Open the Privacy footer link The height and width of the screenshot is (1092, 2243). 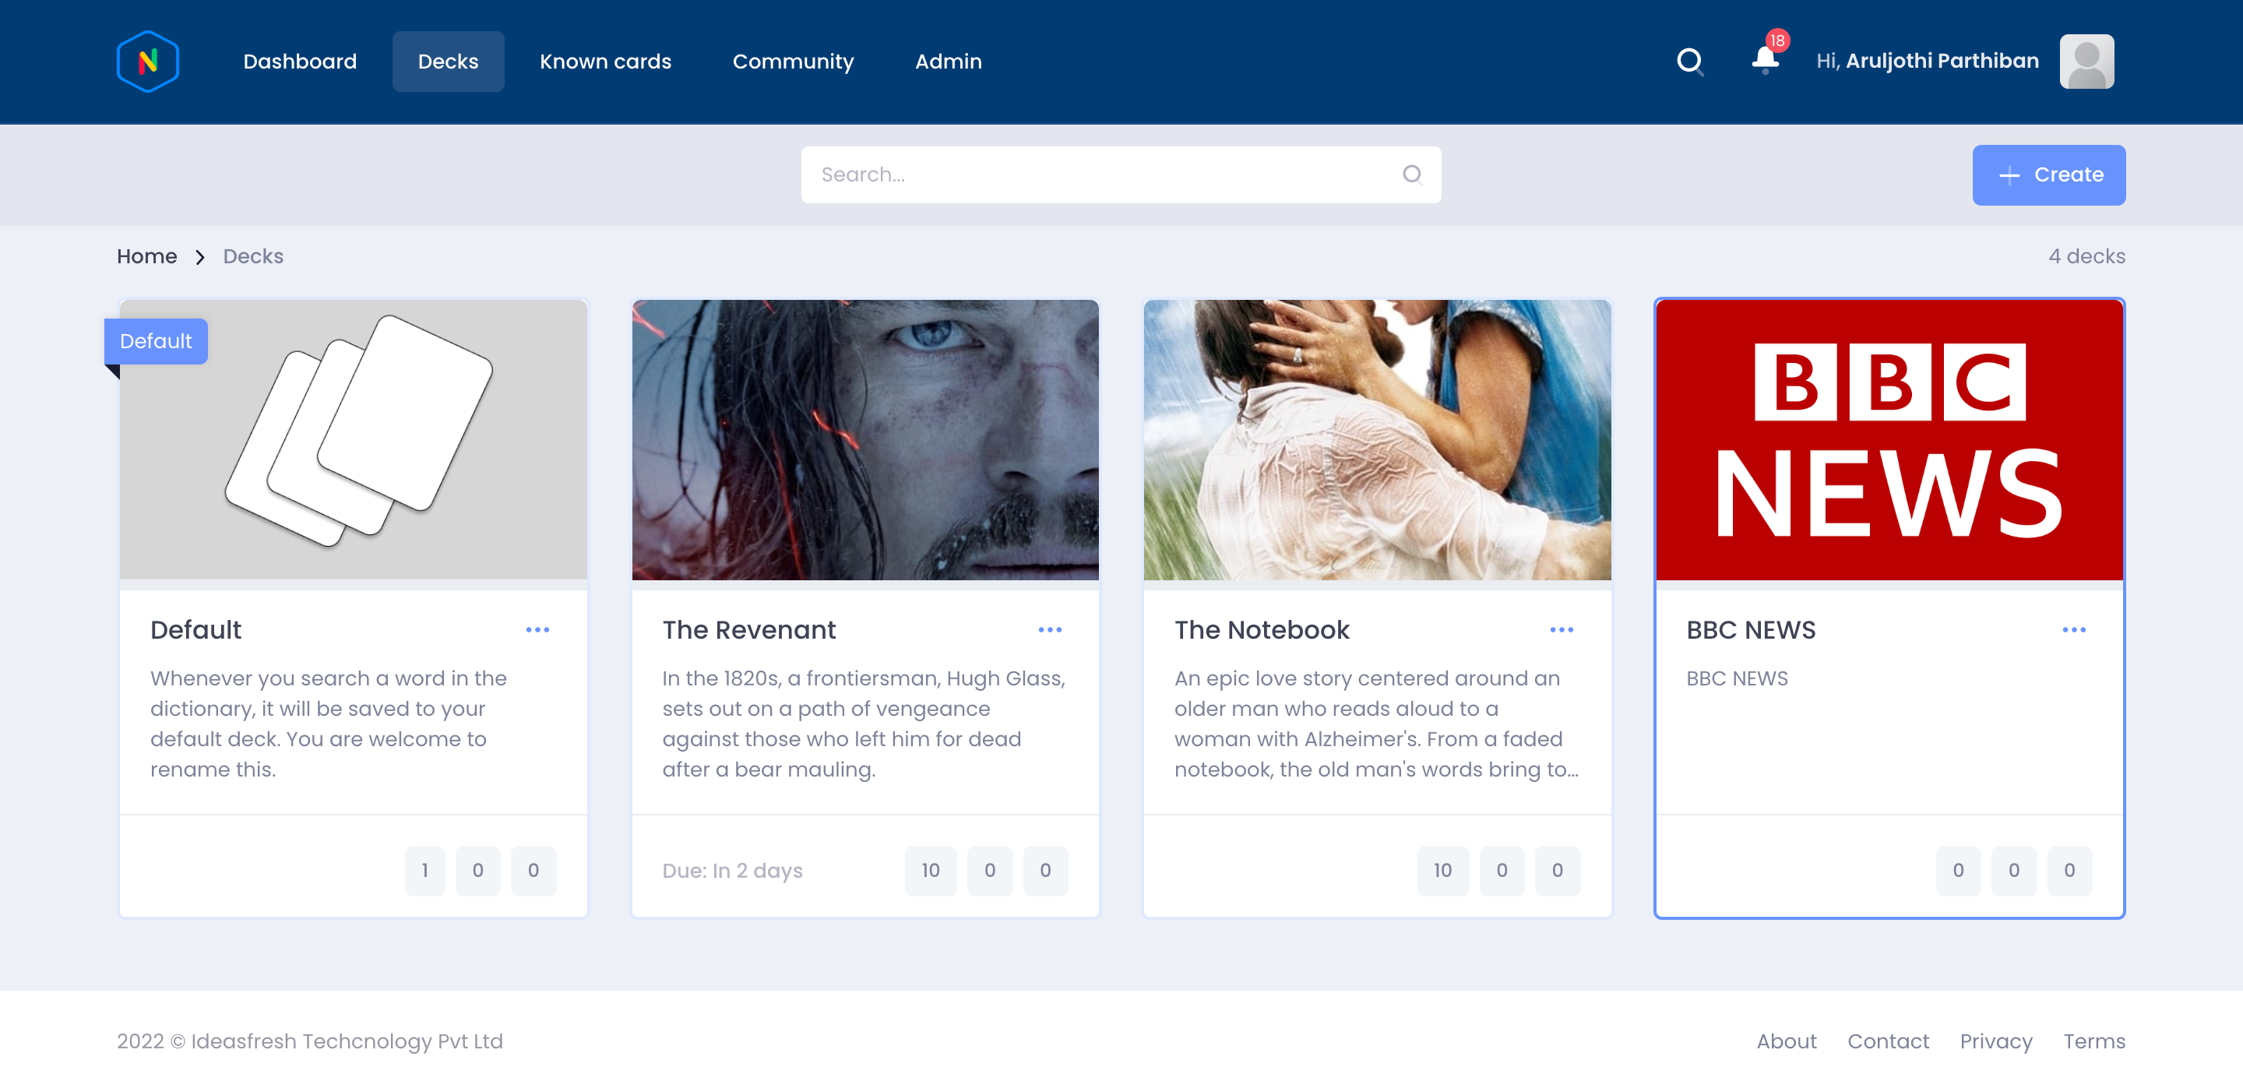click(x=1995, y=1041)
